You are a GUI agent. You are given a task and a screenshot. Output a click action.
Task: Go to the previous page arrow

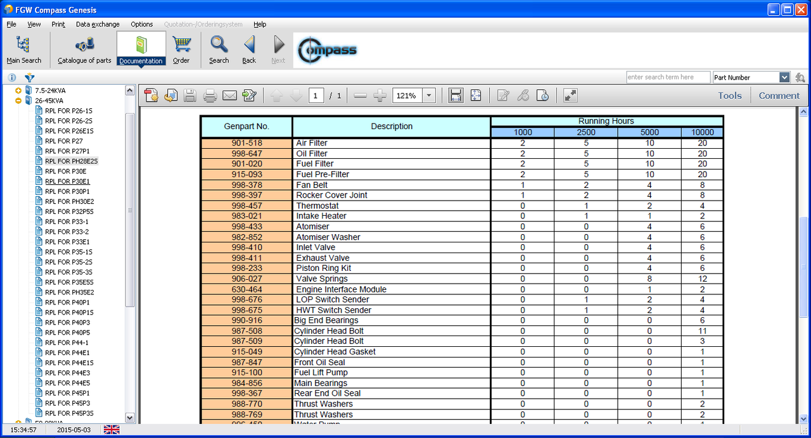(276, 96)
